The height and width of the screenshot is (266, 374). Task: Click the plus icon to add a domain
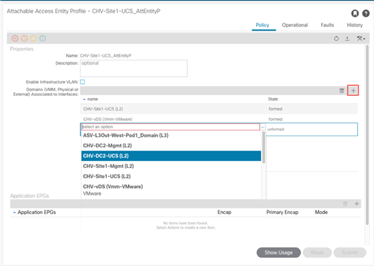353,90
